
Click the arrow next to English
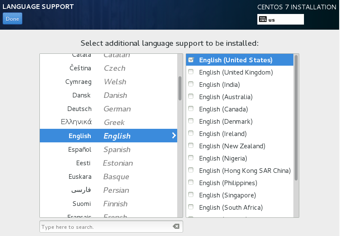[173, 136]
